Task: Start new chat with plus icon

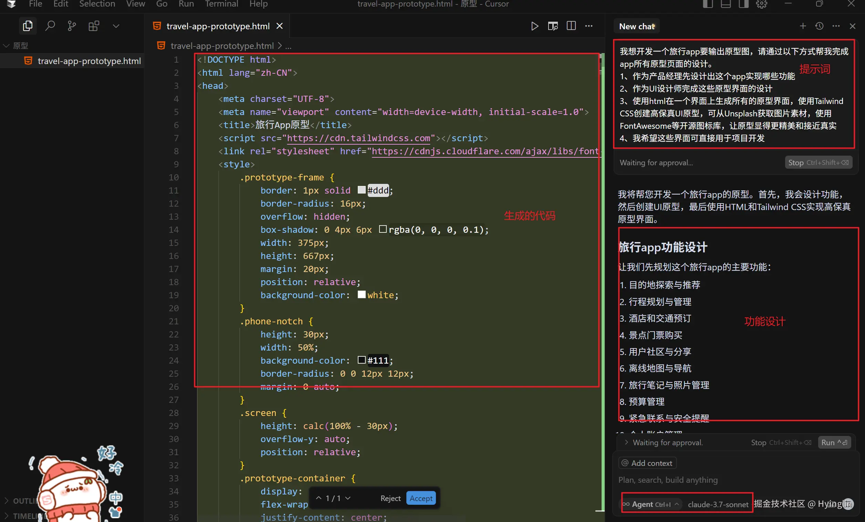Action: coord(803,26)
